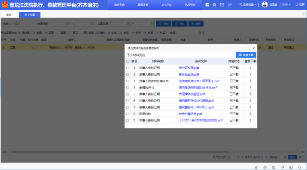Screen dimensions: 307x170
Task: Click the re-download arrow for 律师事务所诉讼代理函.pdf
Action: (x=250, y=100)
